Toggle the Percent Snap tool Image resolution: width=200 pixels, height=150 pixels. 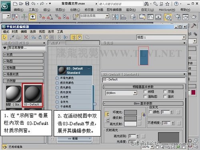click(x=58, y=17)
